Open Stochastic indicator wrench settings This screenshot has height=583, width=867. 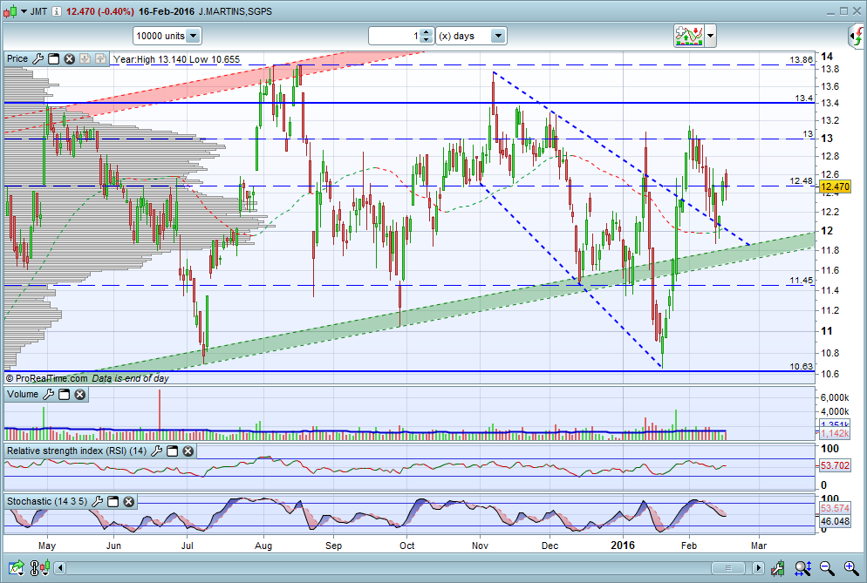click(x=97, y=501)
